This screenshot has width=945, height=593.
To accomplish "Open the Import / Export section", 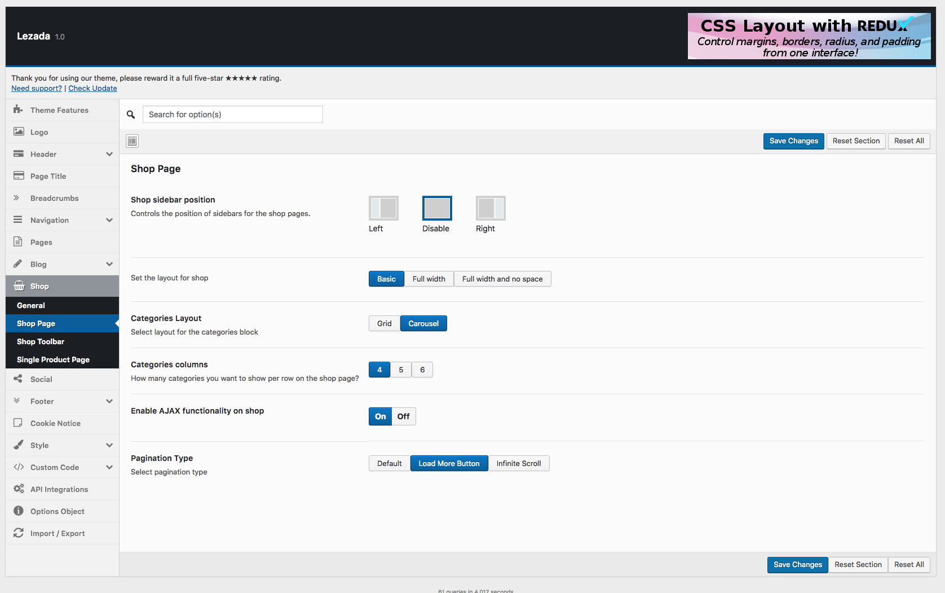I will (57, 533).
